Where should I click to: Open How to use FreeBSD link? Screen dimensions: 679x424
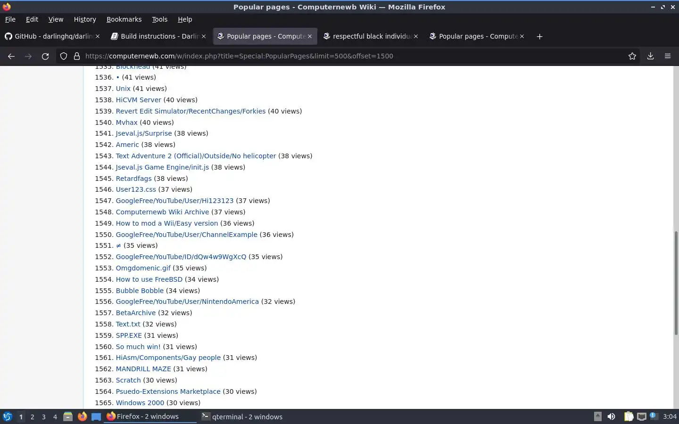click(x=149, y=279)
